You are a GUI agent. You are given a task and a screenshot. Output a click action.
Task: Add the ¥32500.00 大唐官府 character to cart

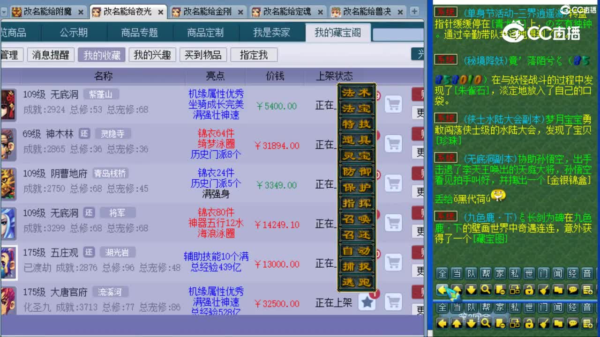(x=393, y=302)
